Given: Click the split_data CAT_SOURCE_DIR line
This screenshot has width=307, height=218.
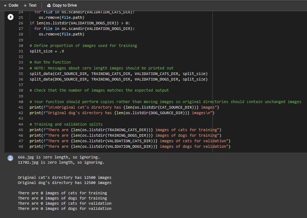Looking at the screenshot, I should [118, 74].
